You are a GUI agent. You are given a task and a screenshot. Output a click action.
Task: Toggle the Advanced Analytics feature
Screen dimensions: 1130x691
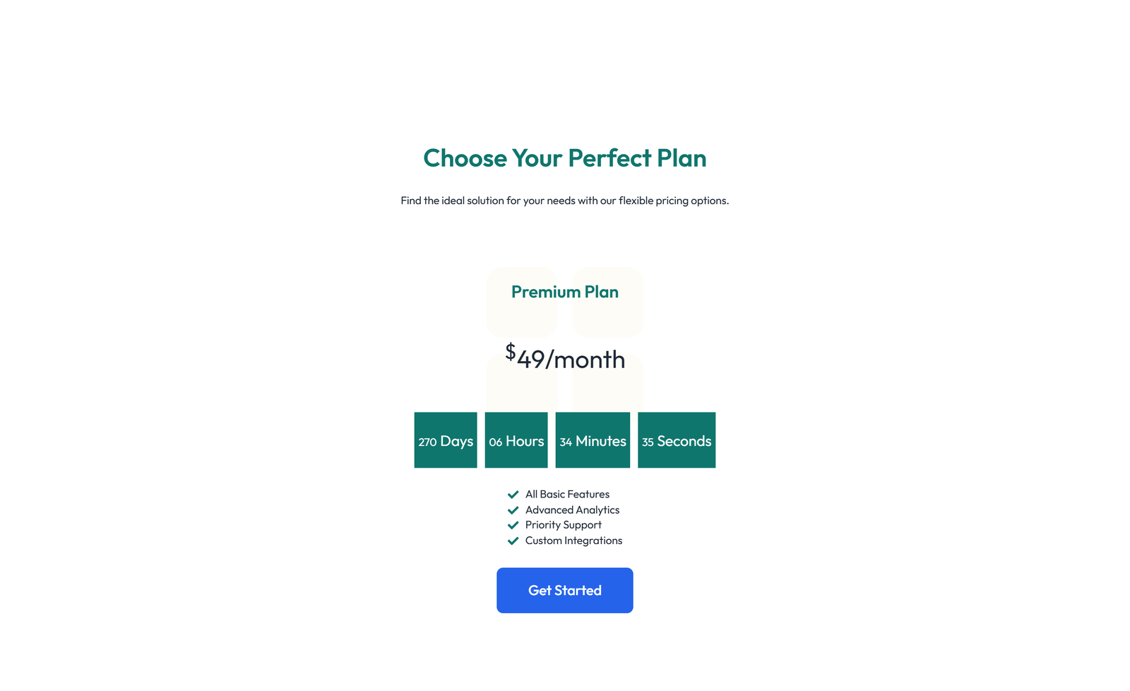point(572,510)
